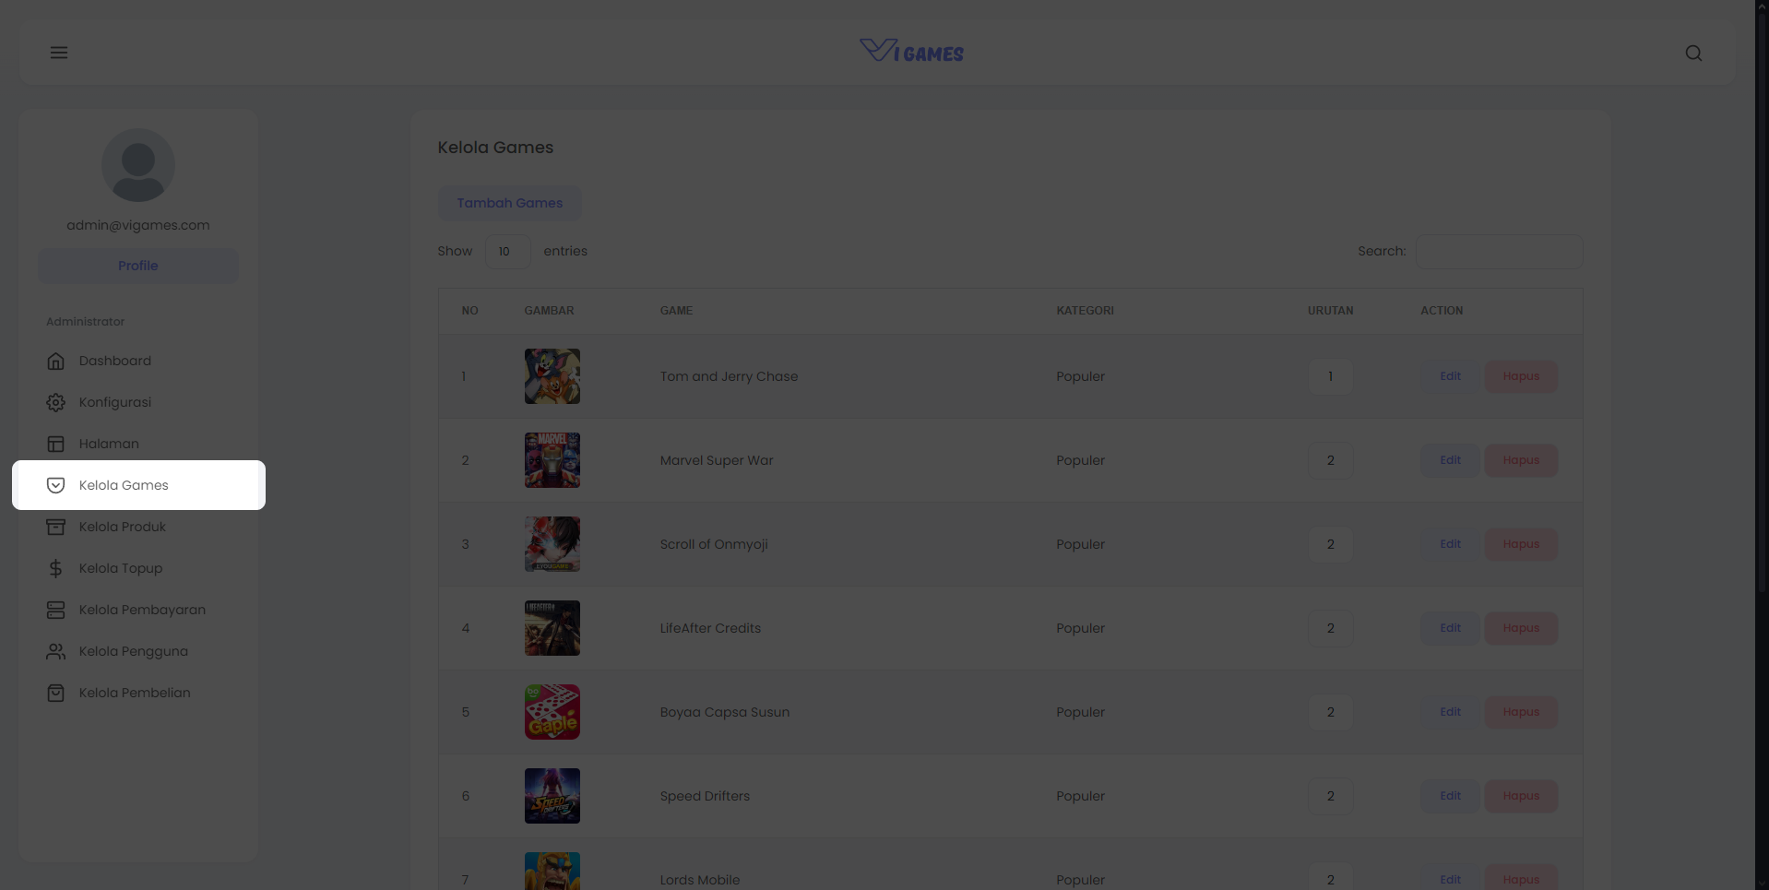Click the Dashboard home icon

pyautogui.click(x=56, y=361)
